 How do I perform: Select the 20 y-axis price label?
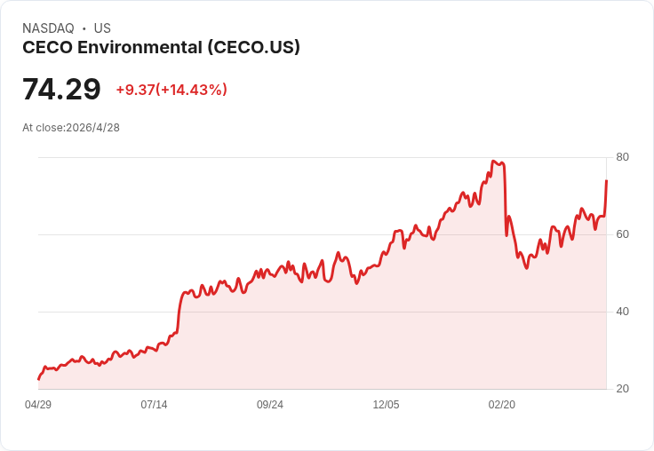(622, 389)
